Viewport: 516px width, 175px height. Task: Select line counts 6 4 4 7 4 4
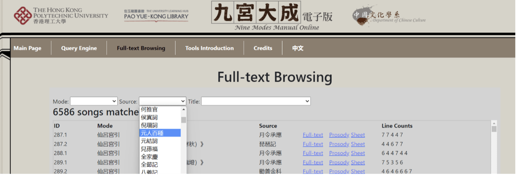tap(394, 153)
